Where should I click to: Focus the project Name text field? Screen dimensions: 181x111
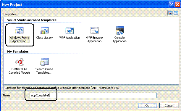(93, 95)
